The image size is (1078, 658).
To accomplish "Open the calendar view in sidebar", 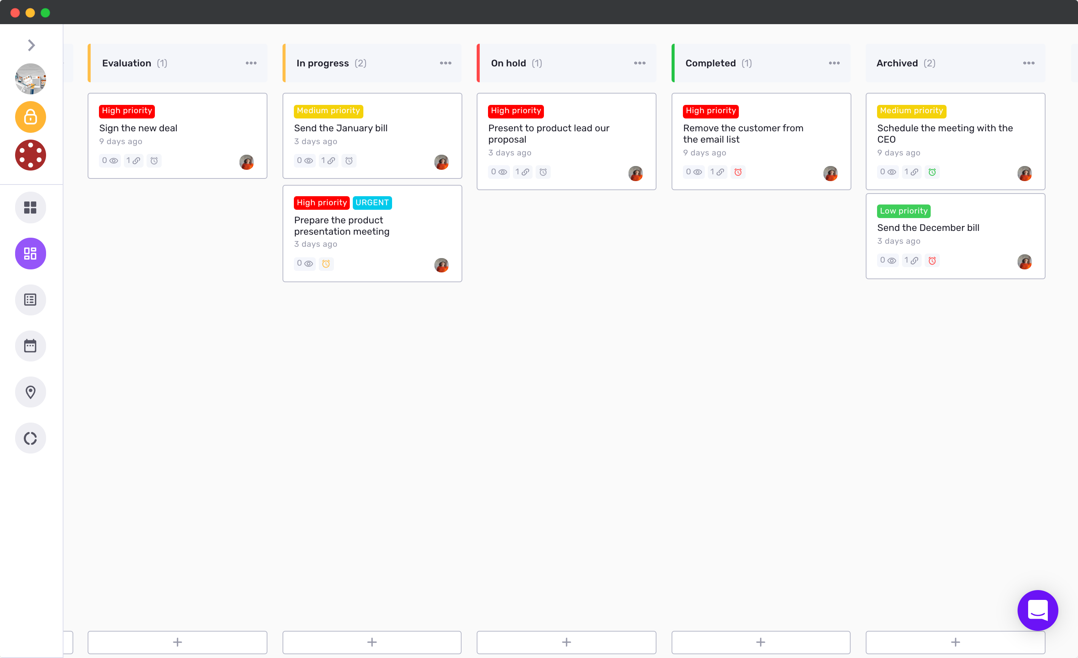I will [x=30, y=346].
